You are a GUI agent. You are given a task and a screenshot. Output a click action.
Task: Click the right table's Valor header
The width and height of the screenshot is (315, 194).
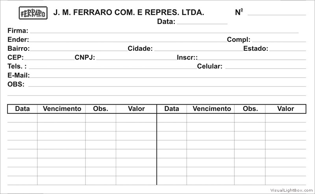coord(285,109)
